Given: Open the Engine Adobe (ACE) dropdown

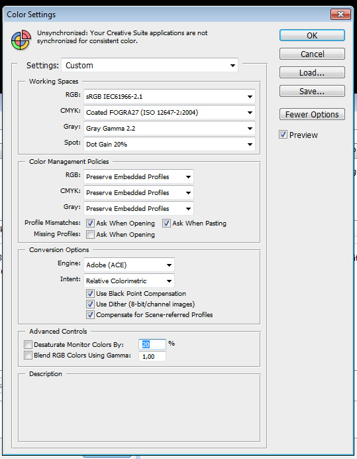Looking at the screenshot, I should coord(129,265).
